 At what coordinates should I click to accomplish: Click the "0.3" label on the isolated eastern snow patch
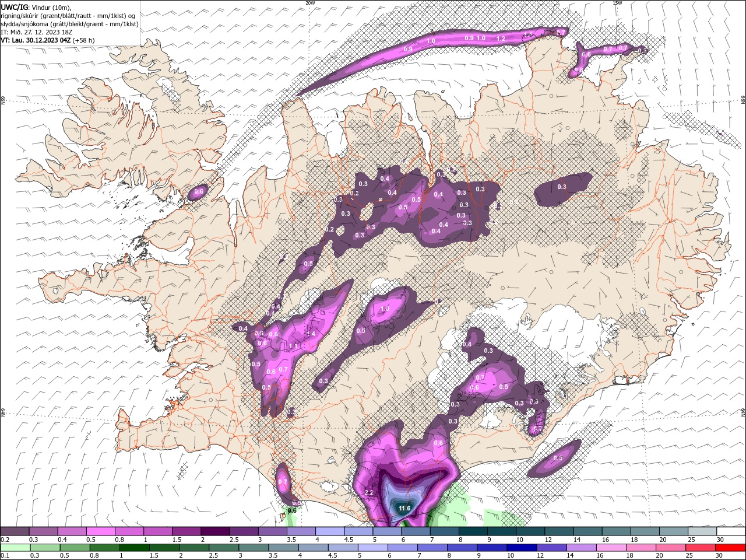[x=562, y=187]
